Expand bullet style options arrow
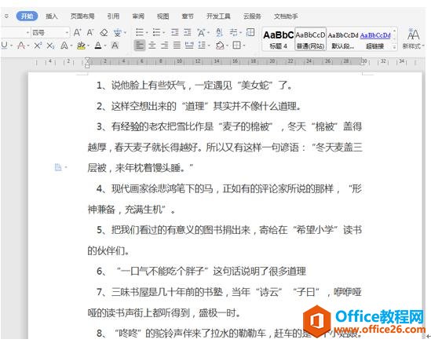The width and height of the screenshot is (431, 343). pos(147,33)
